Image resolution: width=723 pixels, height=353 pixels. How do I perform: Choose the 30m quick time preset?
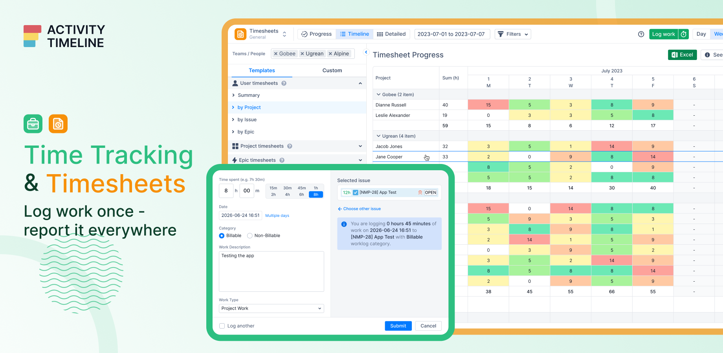tap(288, 188)
